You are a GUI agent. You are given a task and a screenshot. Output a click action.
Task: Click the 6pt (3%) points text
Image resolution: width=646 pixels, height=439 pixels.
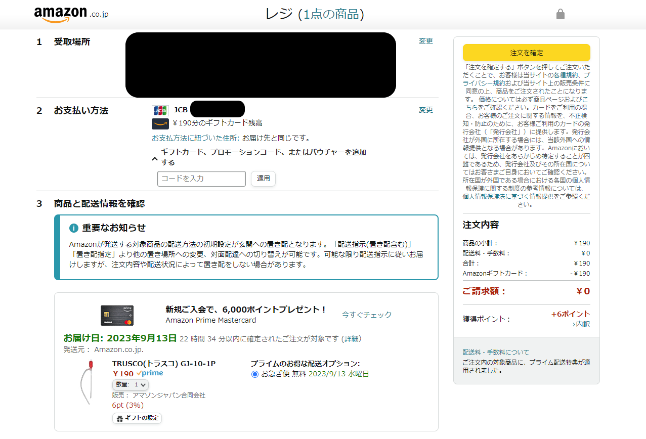tap(128, 405)
